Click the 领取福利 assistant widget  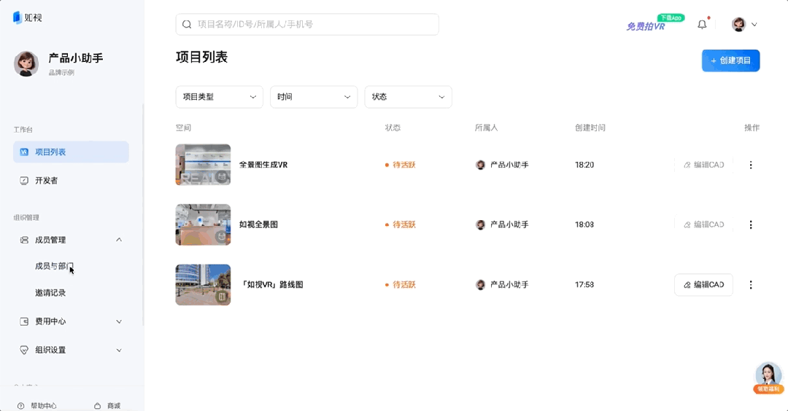768,378
